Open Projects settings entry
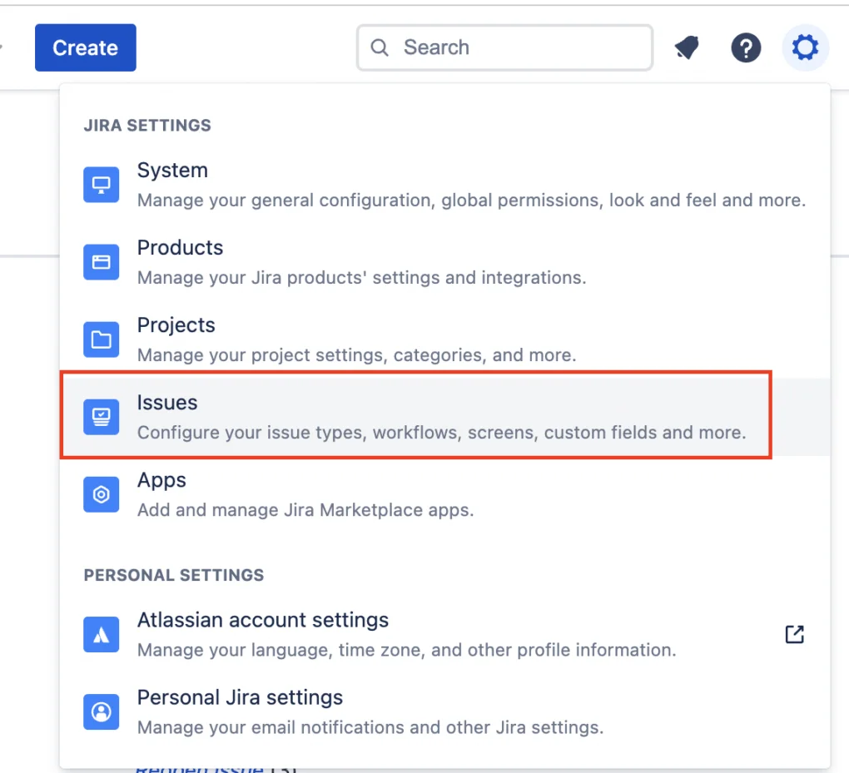This screenshot has width=849, height=773. point(445,339)
